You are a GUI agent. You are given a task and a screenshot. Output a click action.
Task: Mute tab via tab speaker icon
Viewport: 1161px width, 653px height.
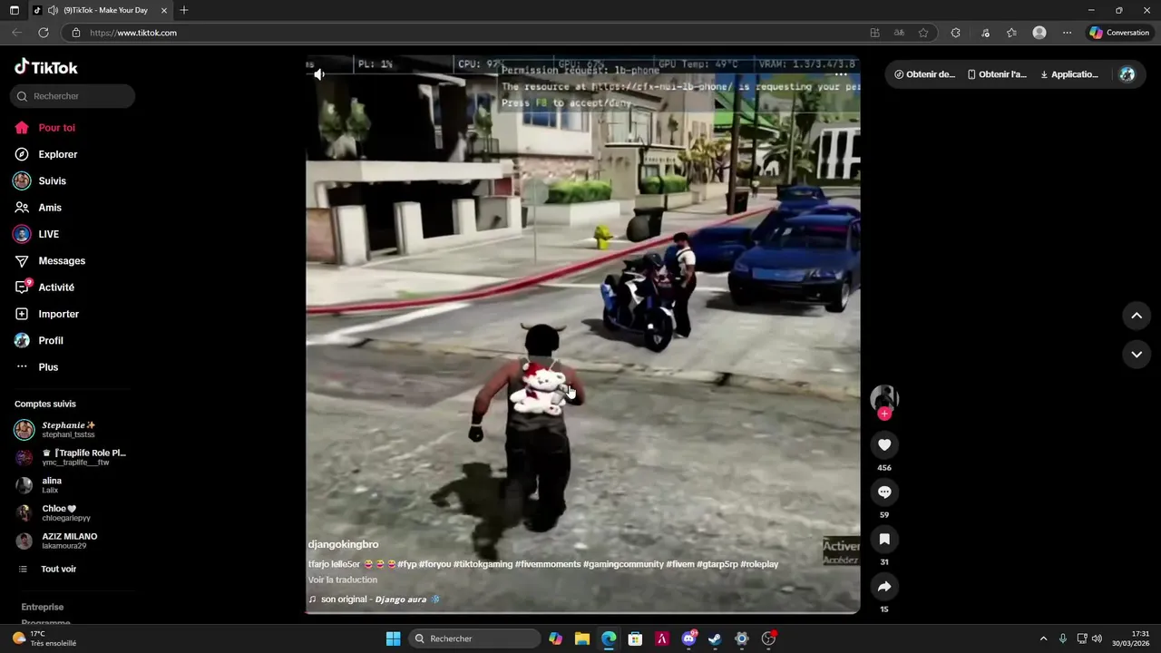pos(54,10)
